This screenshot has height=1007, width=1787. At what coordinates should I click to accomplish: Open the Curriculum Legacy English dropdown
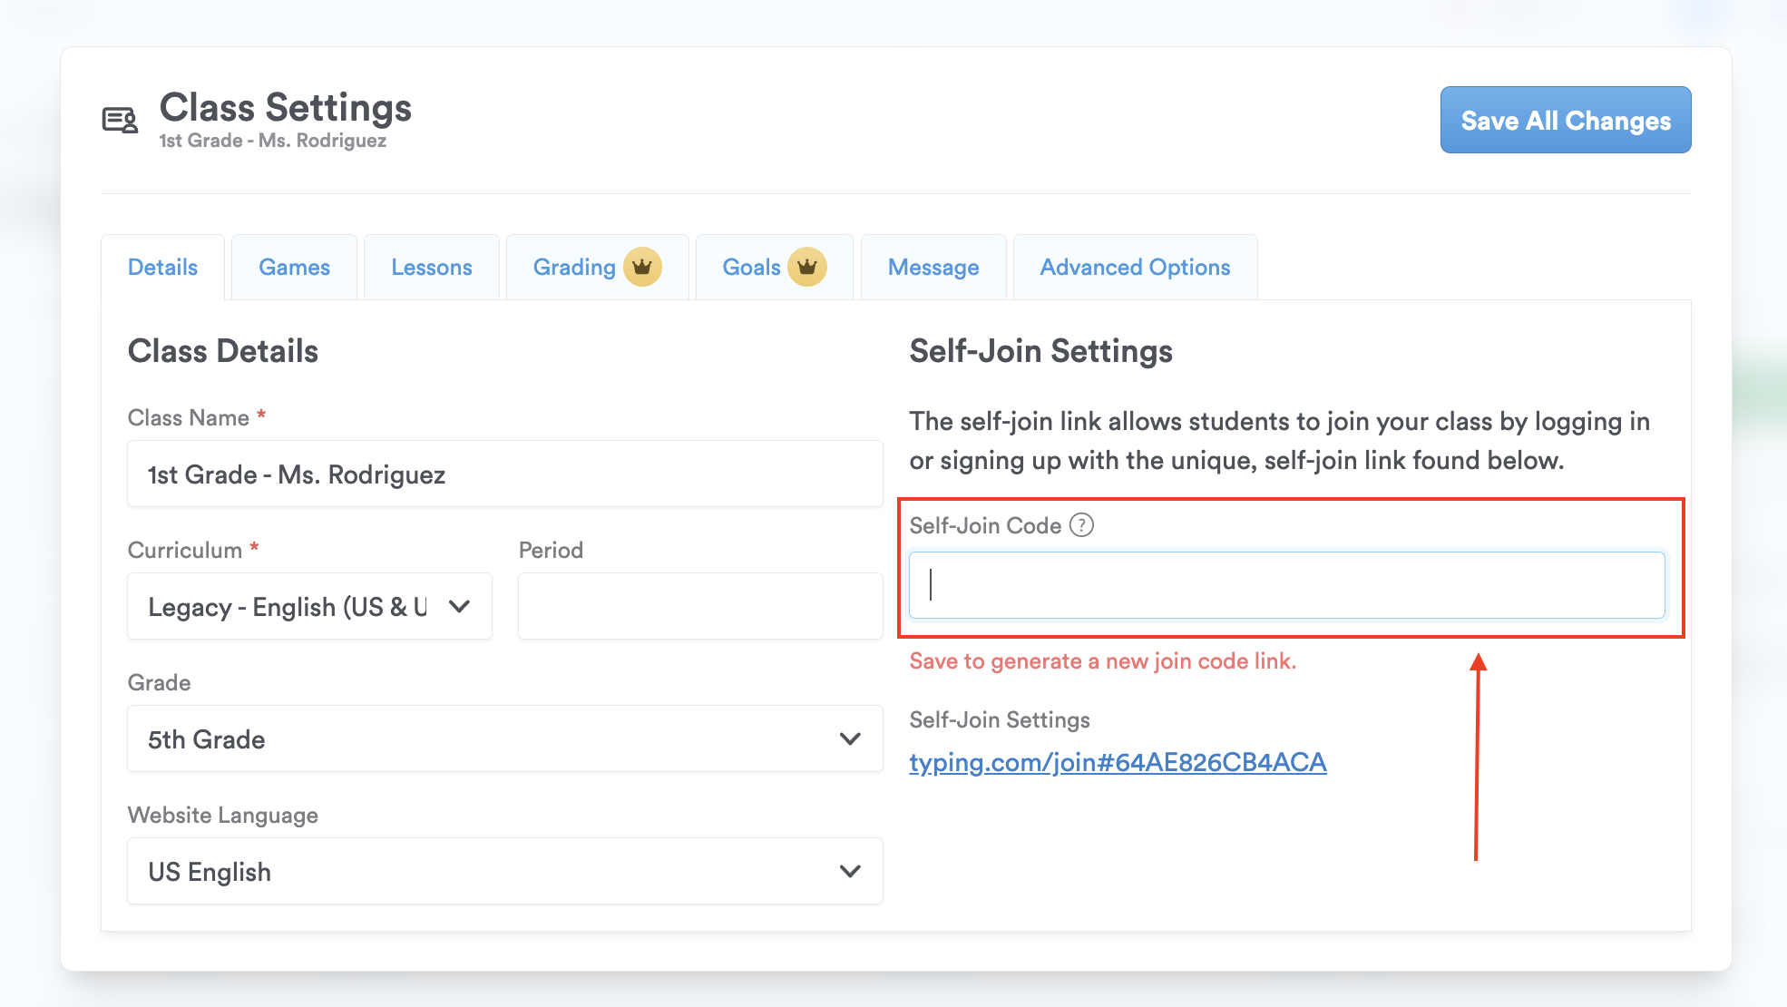click(x=290, y=606)
